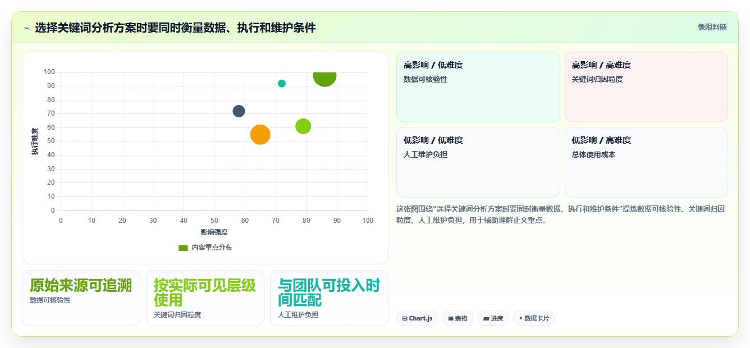750x348 pixels.
Task: Select the orange bubble
Action: 260,135
